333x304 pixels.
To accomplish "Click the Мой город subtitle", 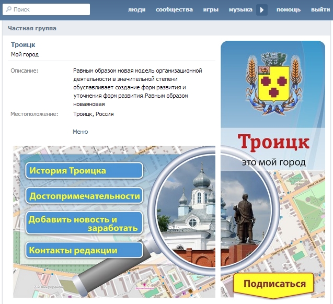I will coord(25,54).
